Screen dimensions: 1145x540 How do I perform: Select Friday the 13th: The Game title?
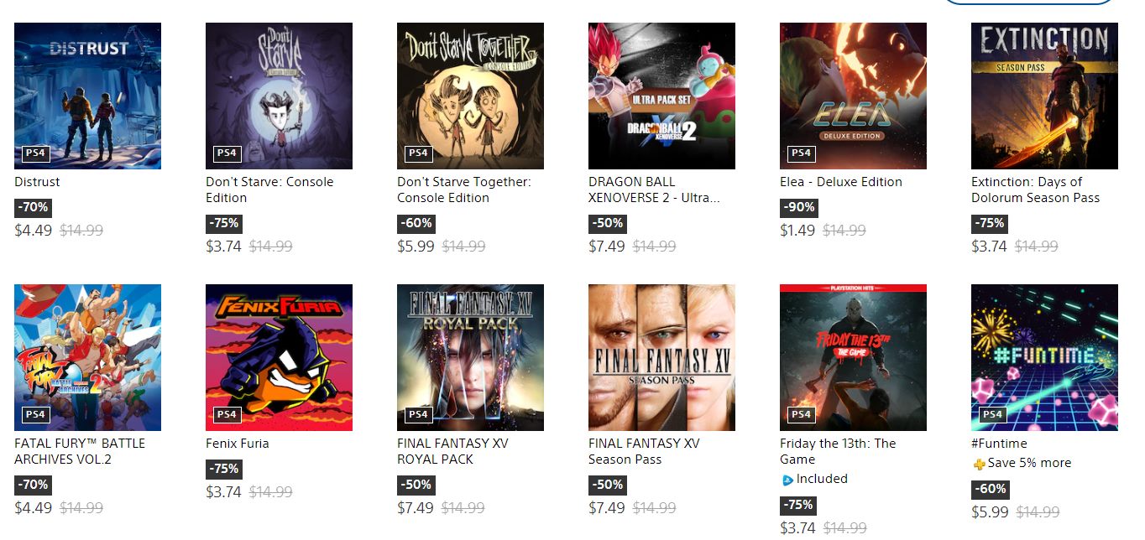838,451
